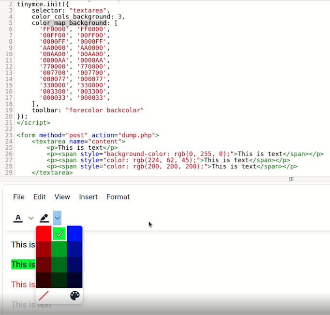Click 'selector: "textarea"' code line
330x315 pixels.
pos(71,10)
